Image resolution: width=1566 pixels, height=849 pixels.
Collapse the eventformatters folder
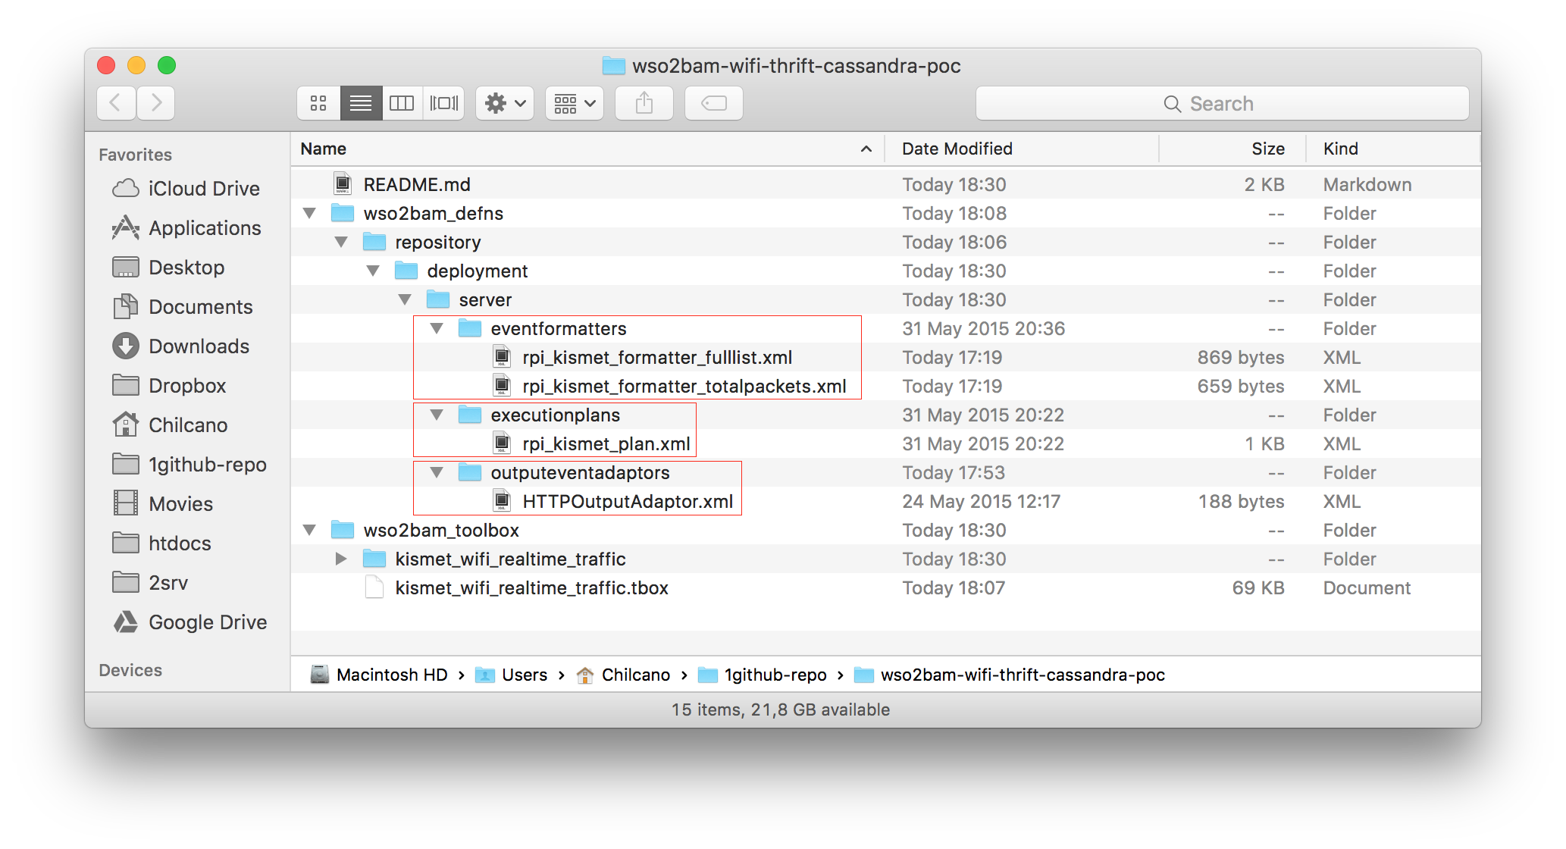click(437, 328)
